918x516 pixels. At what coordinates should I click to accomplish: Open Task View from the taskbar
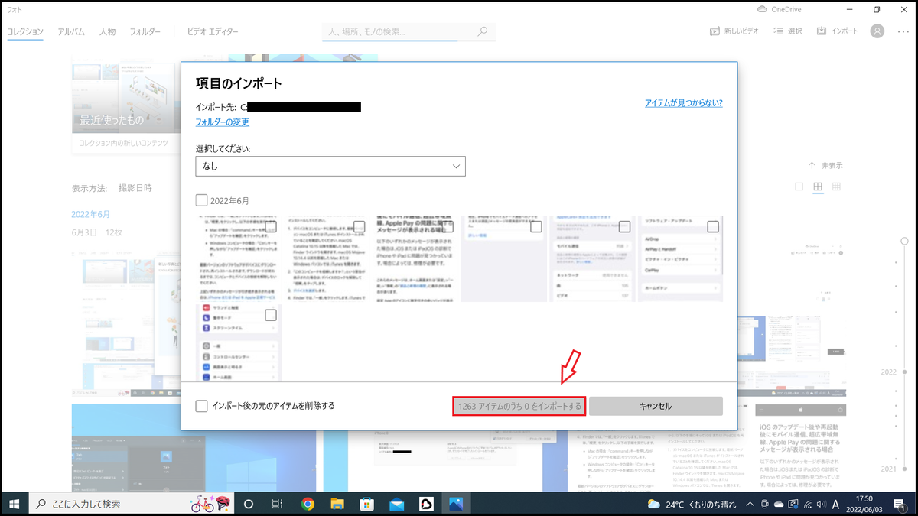[278, 504]
